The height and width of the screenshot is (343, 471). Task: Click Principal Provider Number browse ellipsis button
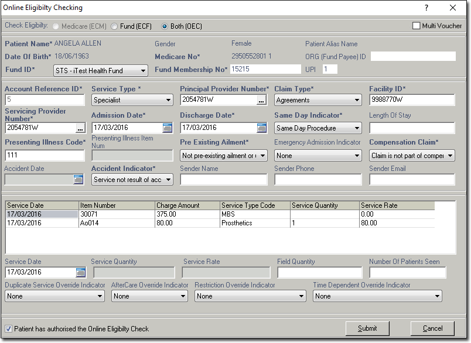[x=262, y=100]
